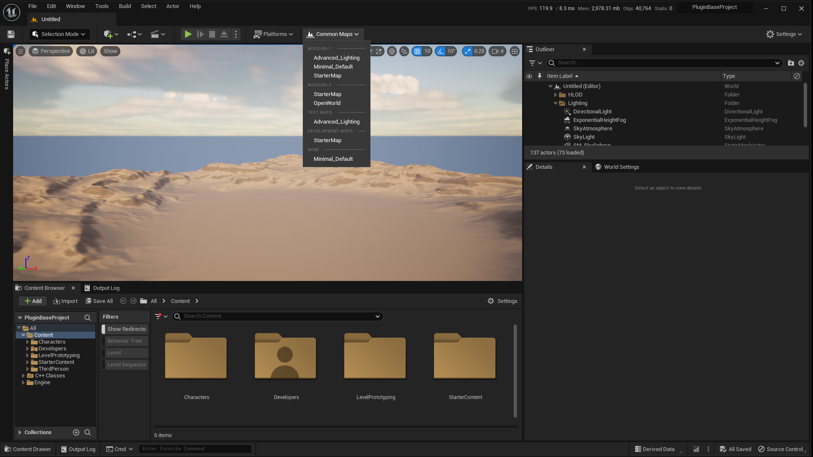
Task: Toggle grid snapping in the viewport
Action: tap(418, 51)
